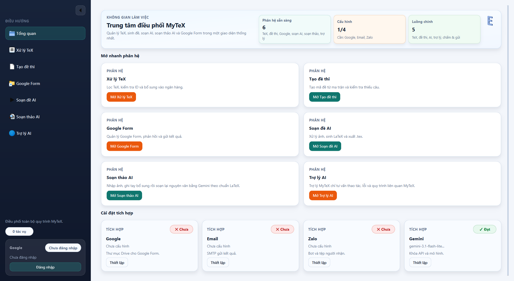The width and height of the screenshot is (514, 281).
Task: Click the E logo icon at top right
Action: [490, 21]
